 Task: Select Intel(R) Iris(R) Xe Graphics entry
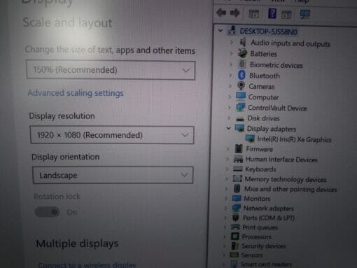pyautogui.click(x=294, y=139)
